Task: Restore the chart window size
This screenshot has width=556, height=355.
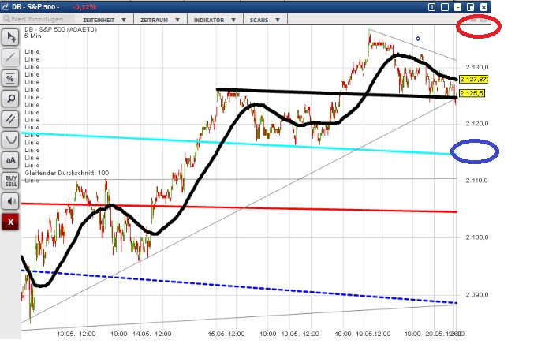Action: [x=470, y=7]
